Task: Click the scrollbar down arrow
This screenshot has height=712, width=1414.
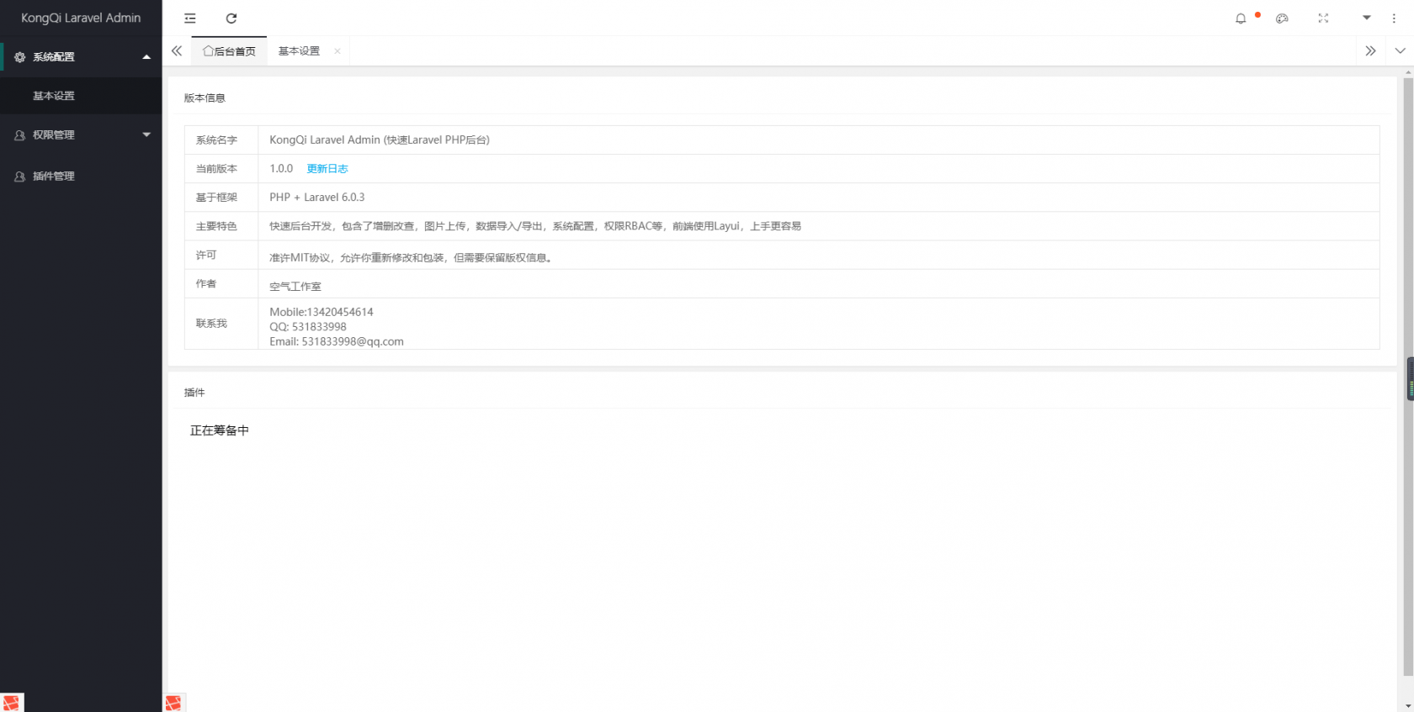Action: (x=1408, y=706)
